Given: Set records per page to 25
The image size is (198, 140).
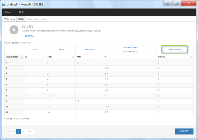Looking at the screenshot, I should 24,43.
